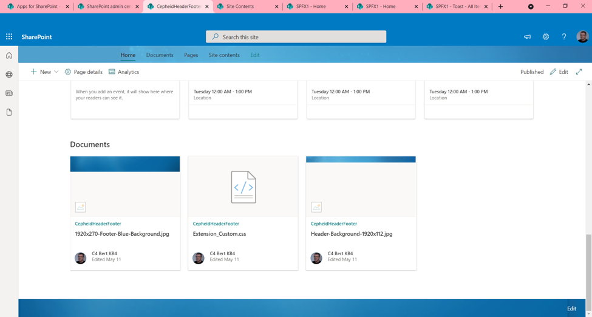Open Analytics in the command bar
This screenshot has height=317, width=592.
click(x=124, y=72)
